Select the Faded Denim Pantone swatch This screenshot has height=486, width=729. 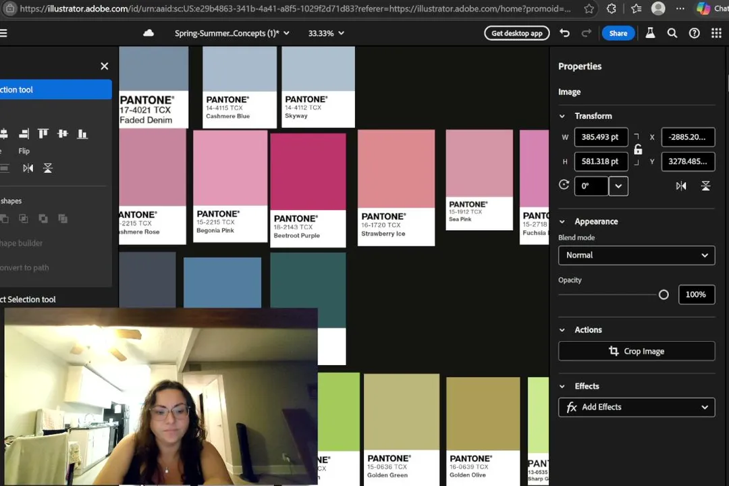tap(154, 87)
